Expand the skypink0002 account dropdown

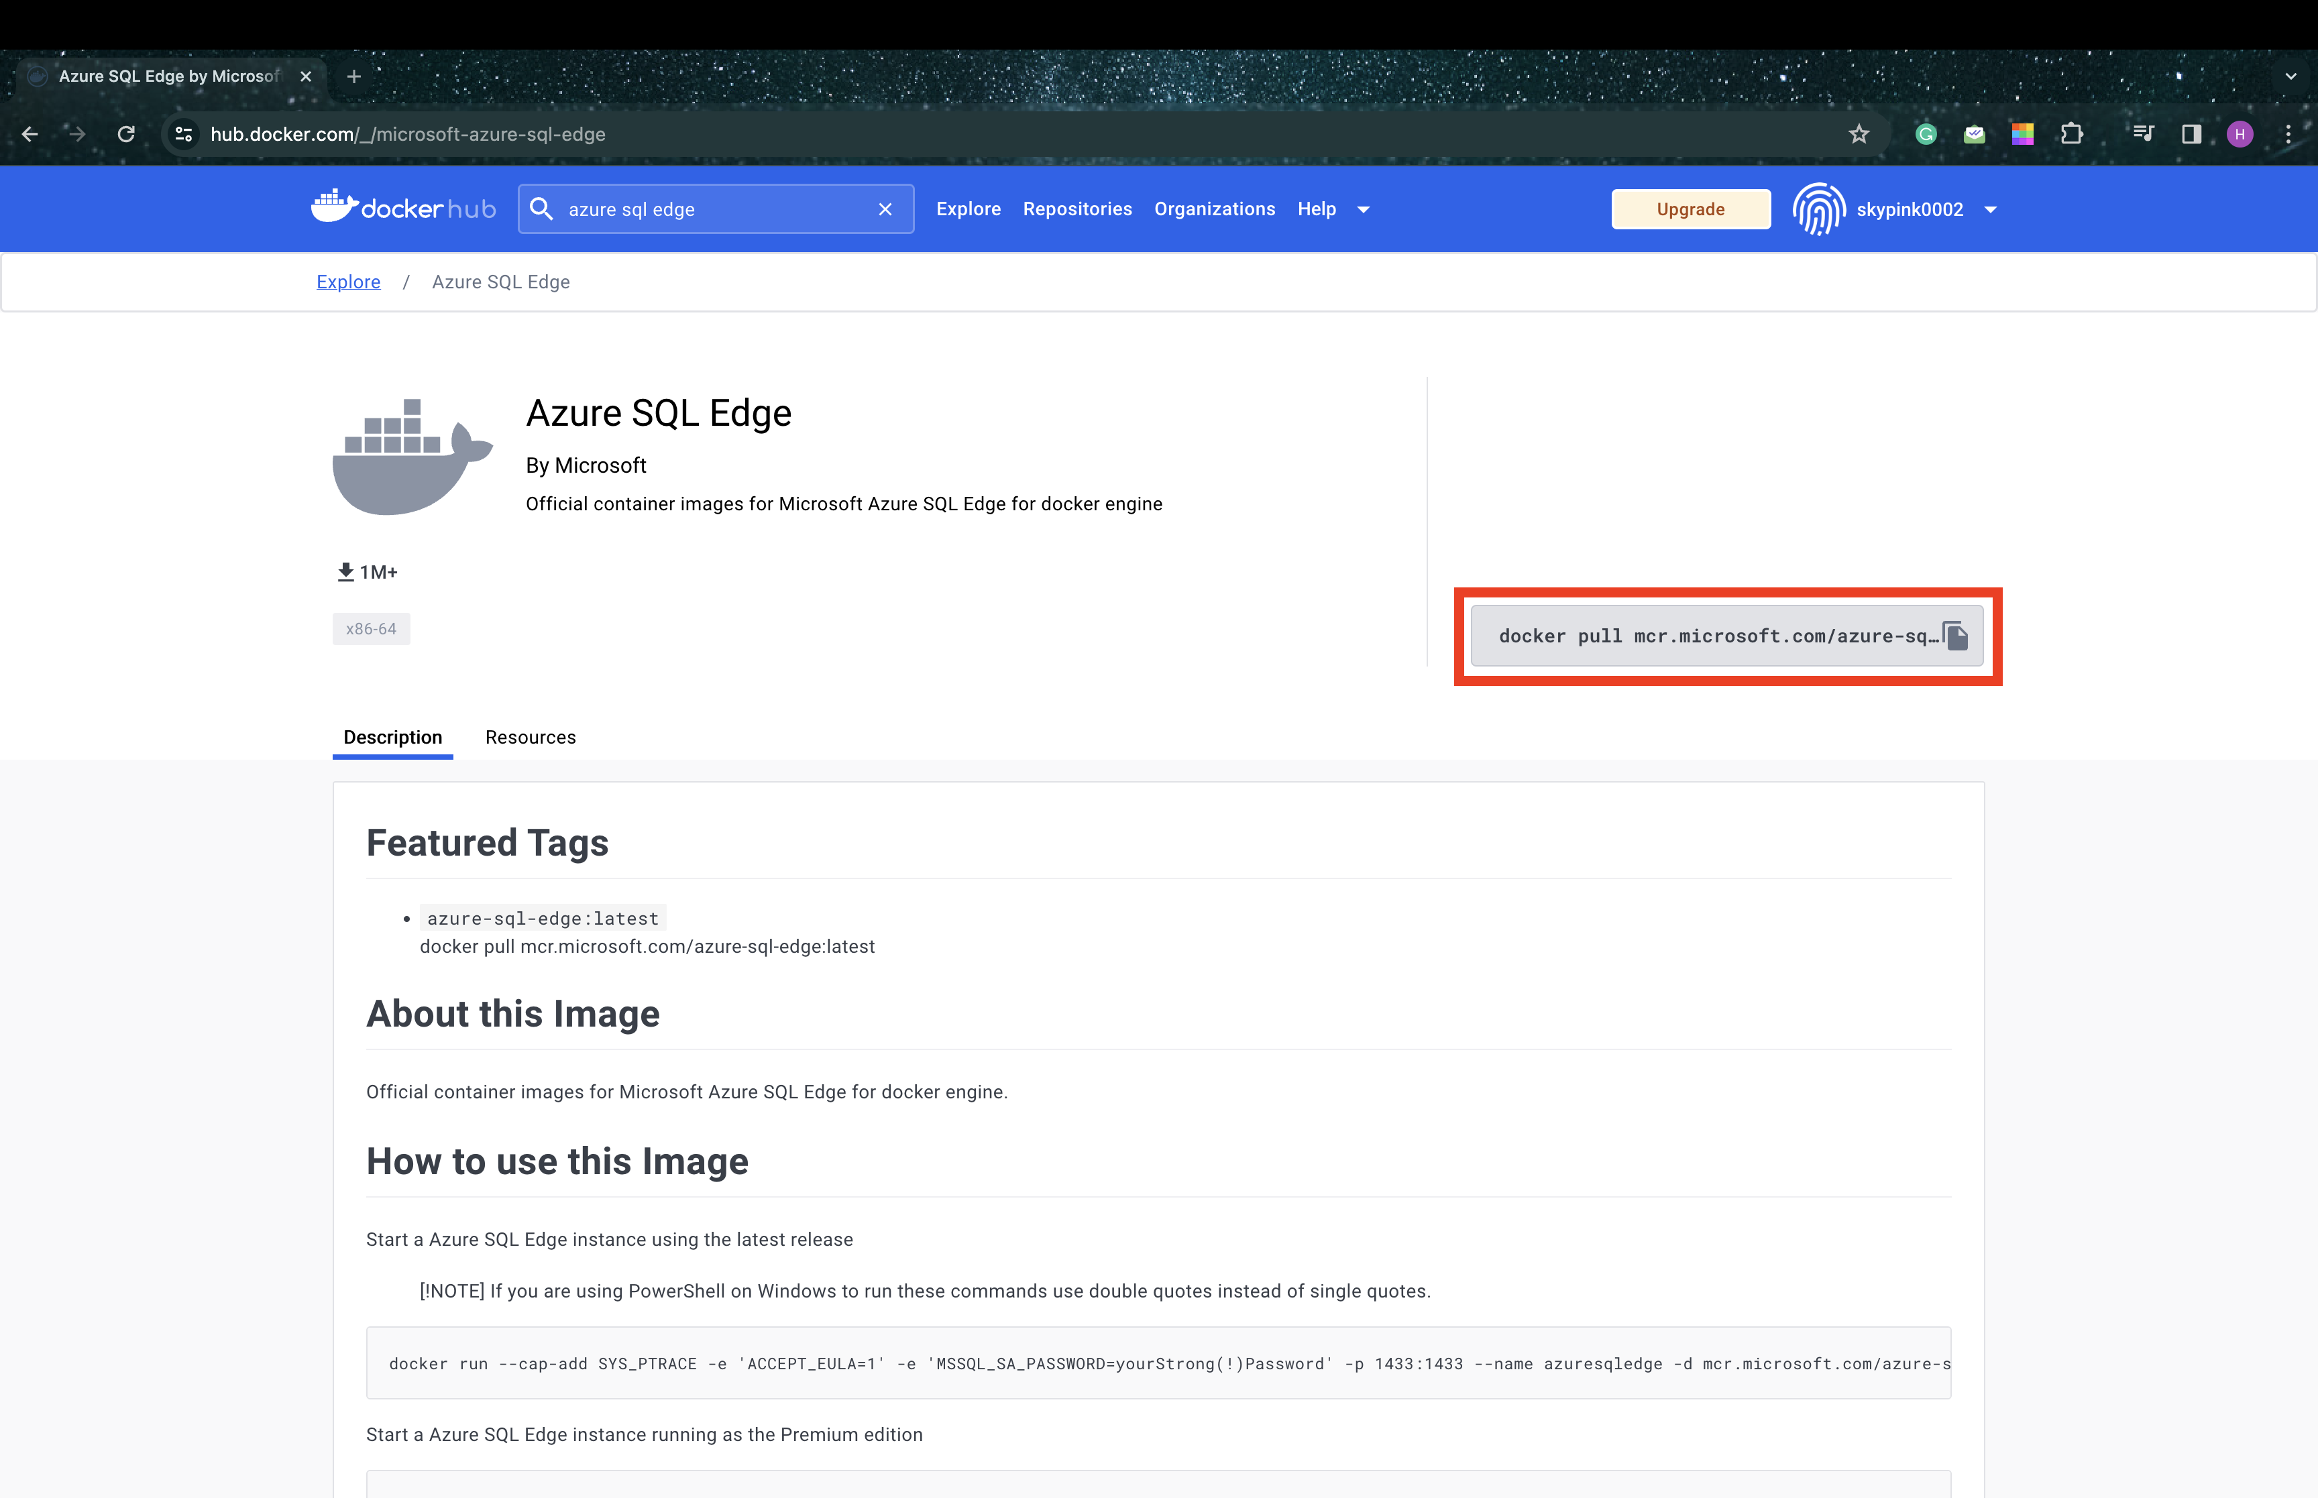(1990, 209)
